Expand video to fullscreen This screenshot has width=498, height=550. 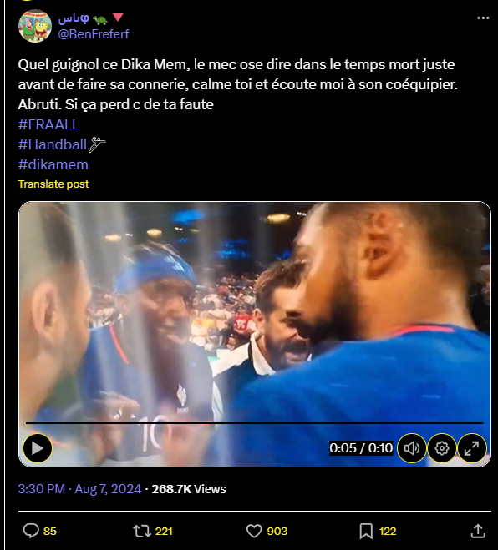pos(471,448)
